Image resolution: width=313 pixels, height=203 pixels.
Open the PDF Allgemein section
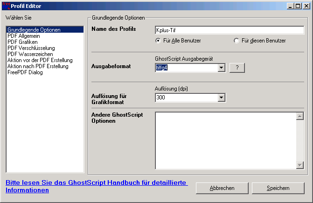point(24,36)
